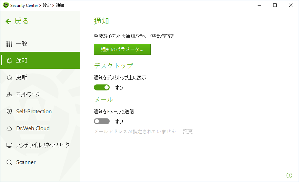Disable desktop notifications toggle
299x182 pixels.
[102, 87]
